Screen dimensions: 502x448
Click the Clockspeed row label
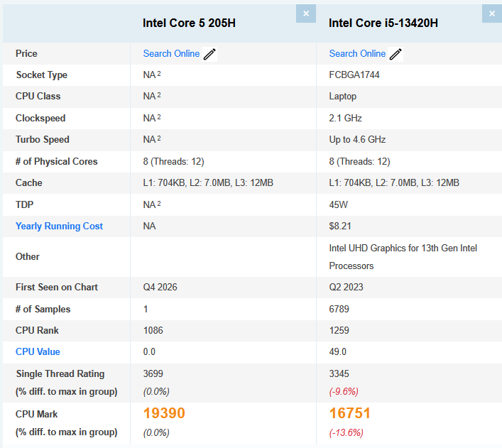click(x=40, y=118)
